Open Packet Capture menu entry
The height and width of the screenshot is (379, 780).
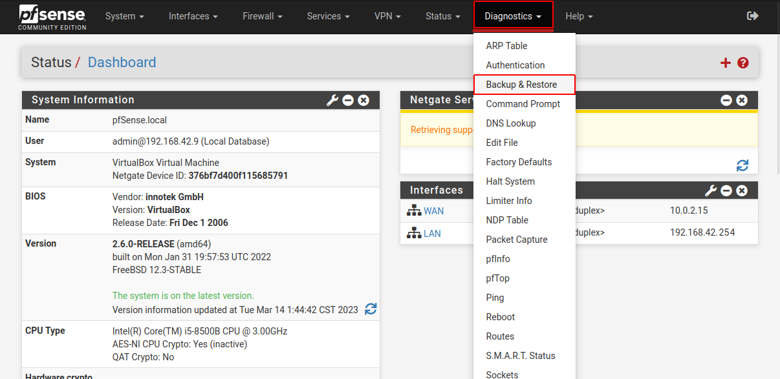click(x=525, y=240)
